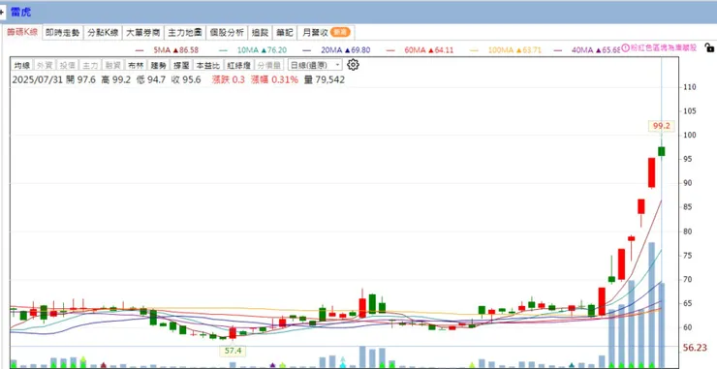Click the 10MA legend color line
Viewport: 717px width, 369px height.
pos(223,50)
